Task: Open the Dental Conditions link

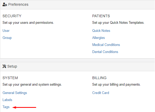Action: click(105, 52)
